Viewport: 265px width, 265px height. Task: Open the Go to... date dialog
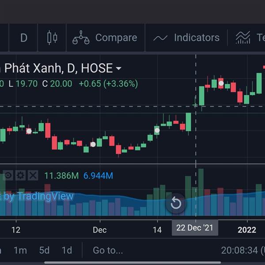tap(108, 250)
